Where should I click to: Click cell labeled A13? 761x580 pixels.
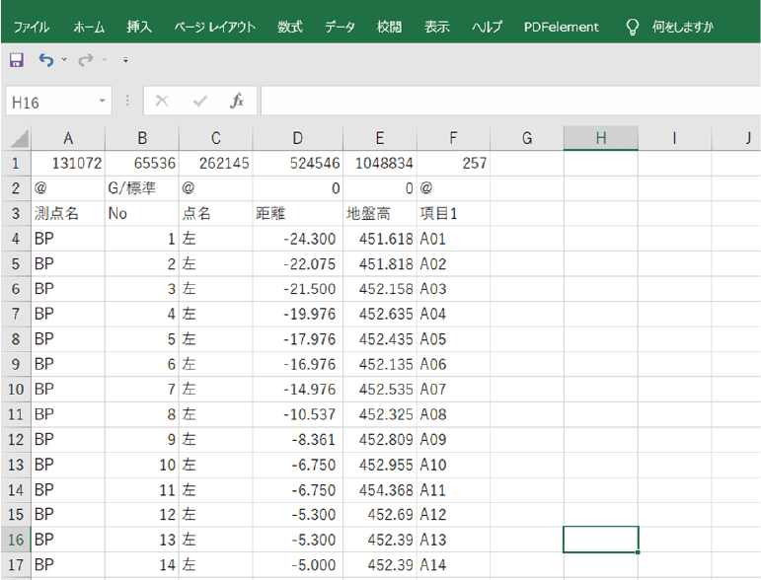click(x=454, y=540)
